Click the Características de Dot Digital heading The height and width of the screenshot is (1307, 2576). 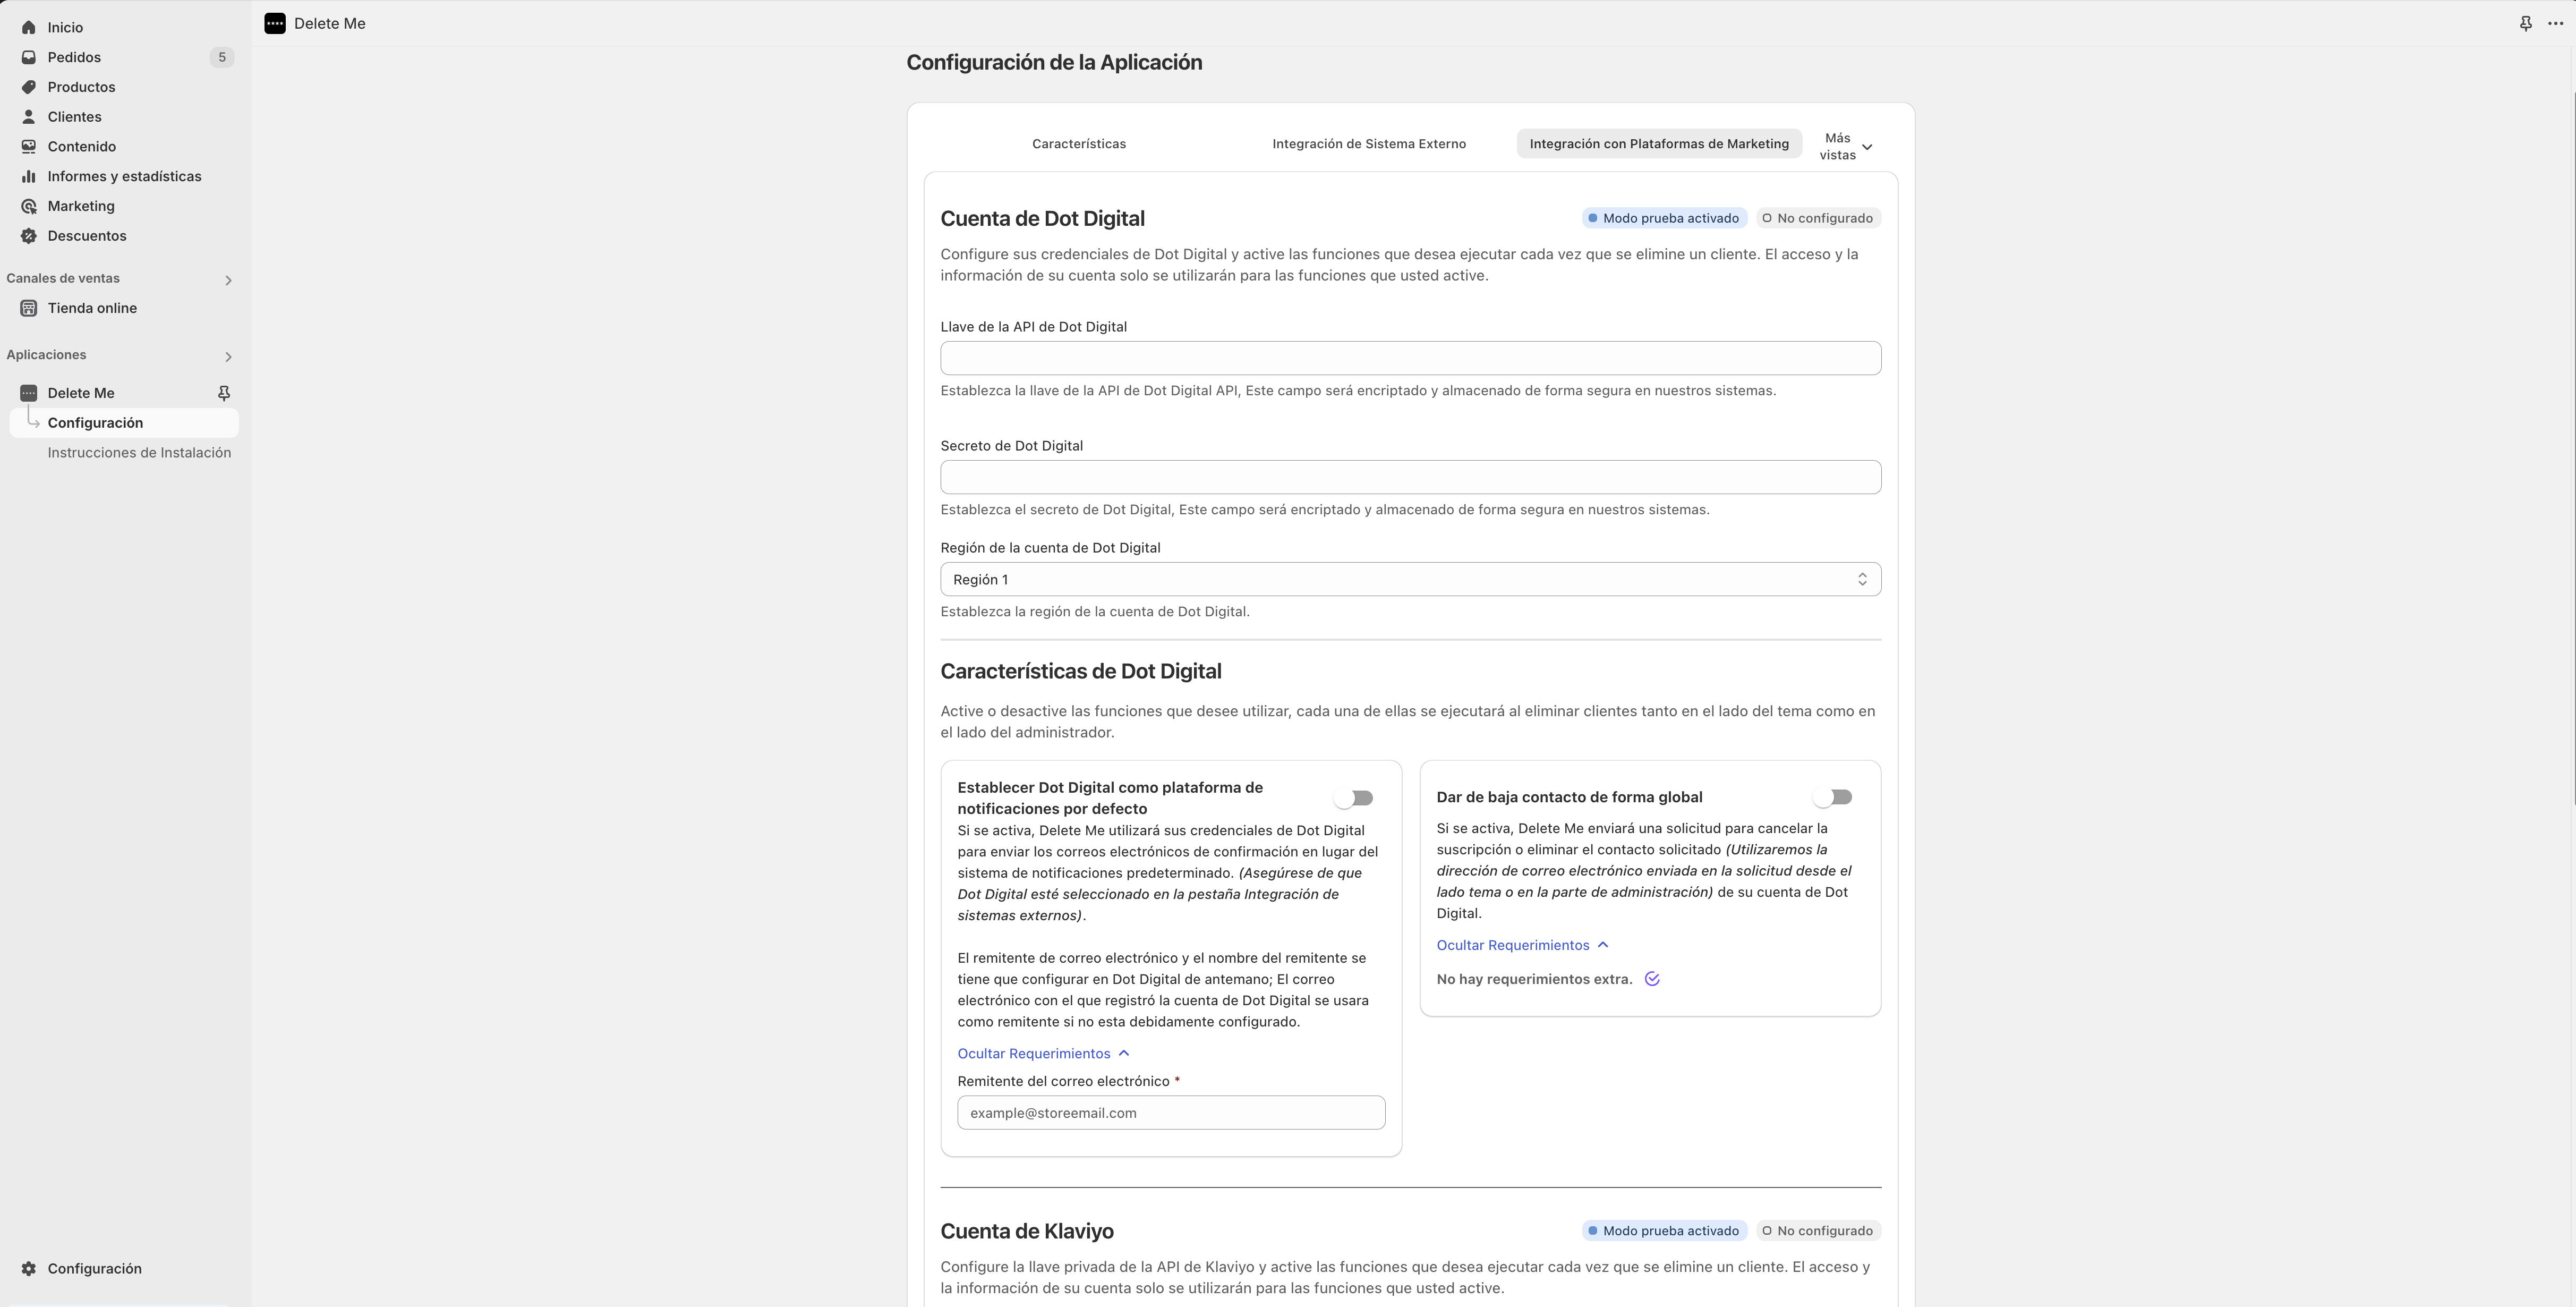pos(1081,671)
